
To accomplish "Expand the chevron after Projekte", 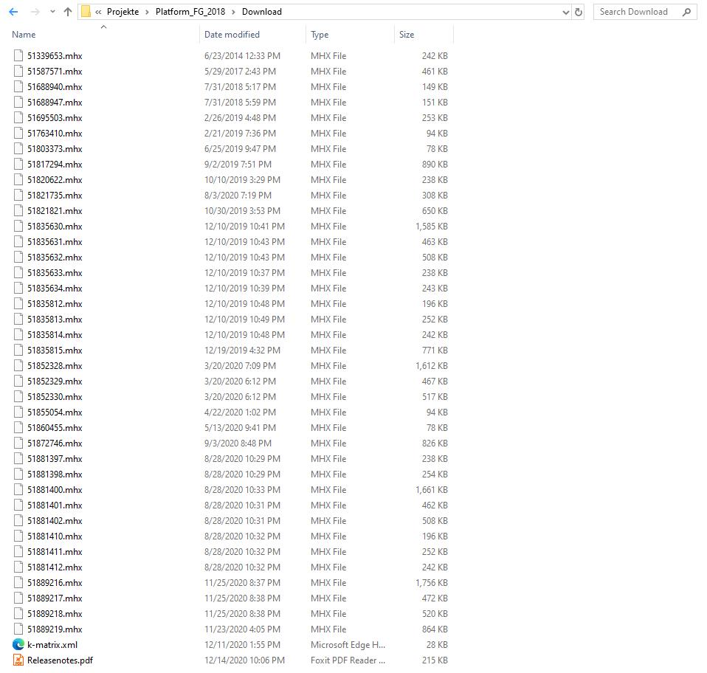I will pos(147,12).
